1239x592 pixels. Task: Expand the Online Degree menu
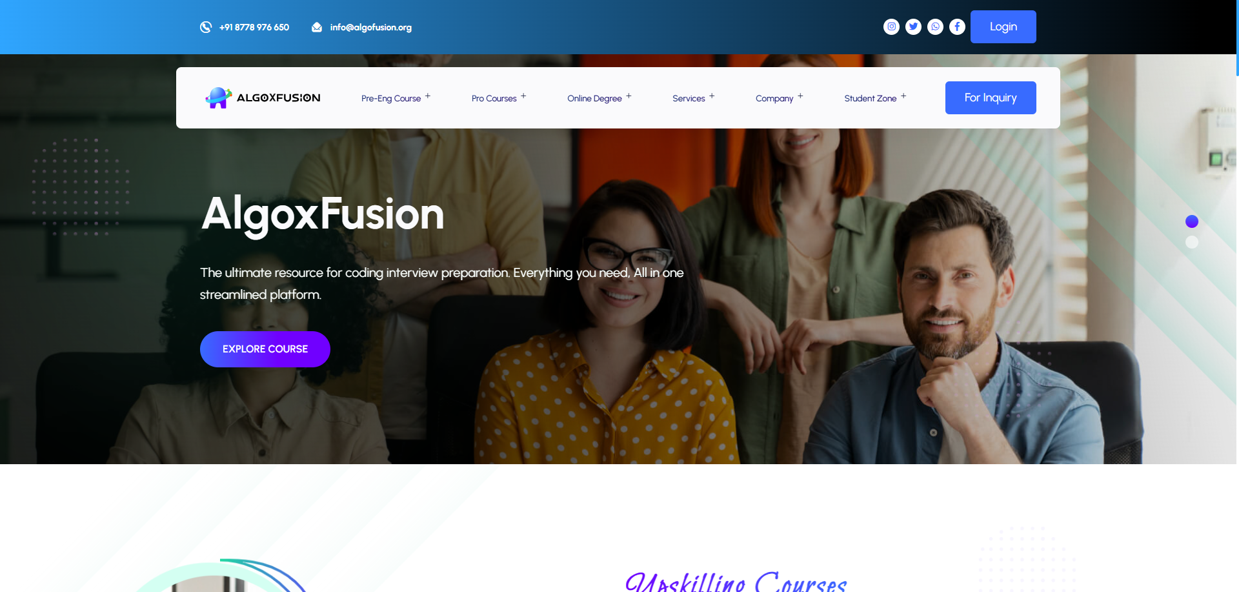coord(599,98)
